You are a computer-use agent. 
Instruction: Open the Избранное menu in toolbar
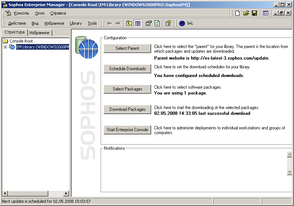coord(54,23)
